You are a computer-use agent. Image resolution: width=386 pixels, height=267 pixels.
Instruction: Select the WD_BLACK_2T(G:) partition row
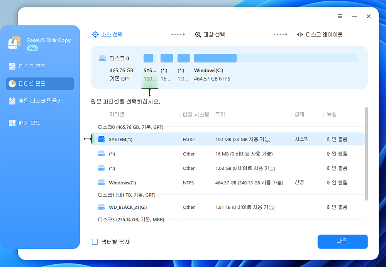pyautogui.click(x=228, y=207)
